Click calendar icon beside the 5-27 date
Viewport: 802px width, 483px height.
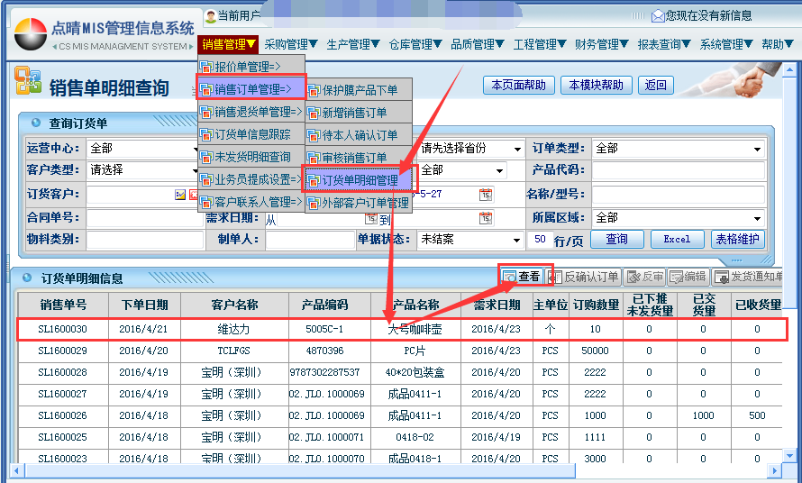(486, 194)
